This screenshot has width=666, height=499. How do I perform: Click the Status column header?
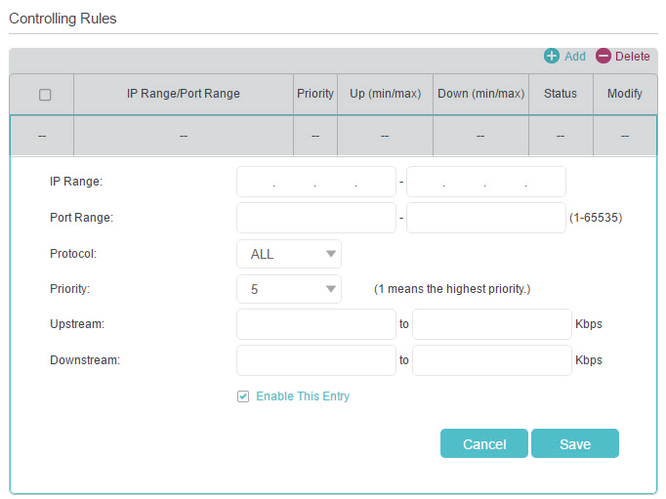point(560,95)
